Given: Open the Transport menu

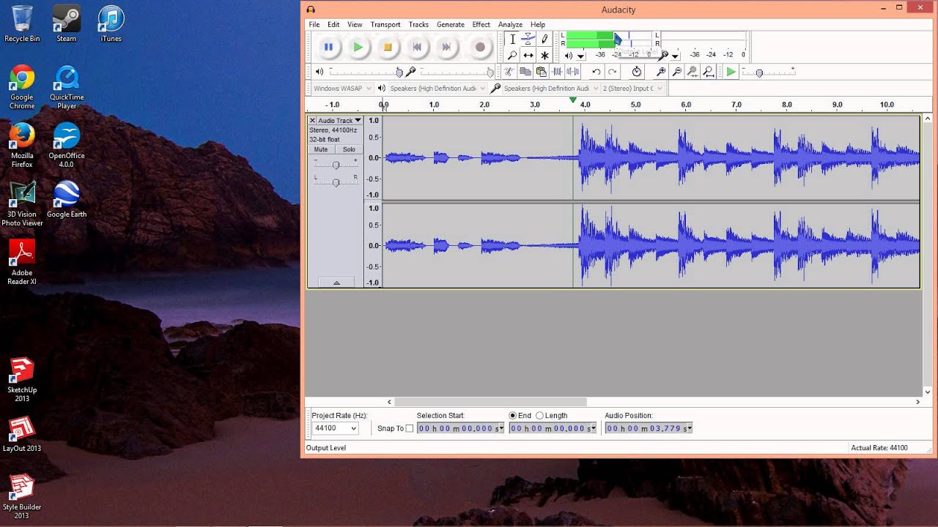Looking at the screenshot, I should click(x=385, y=24).
